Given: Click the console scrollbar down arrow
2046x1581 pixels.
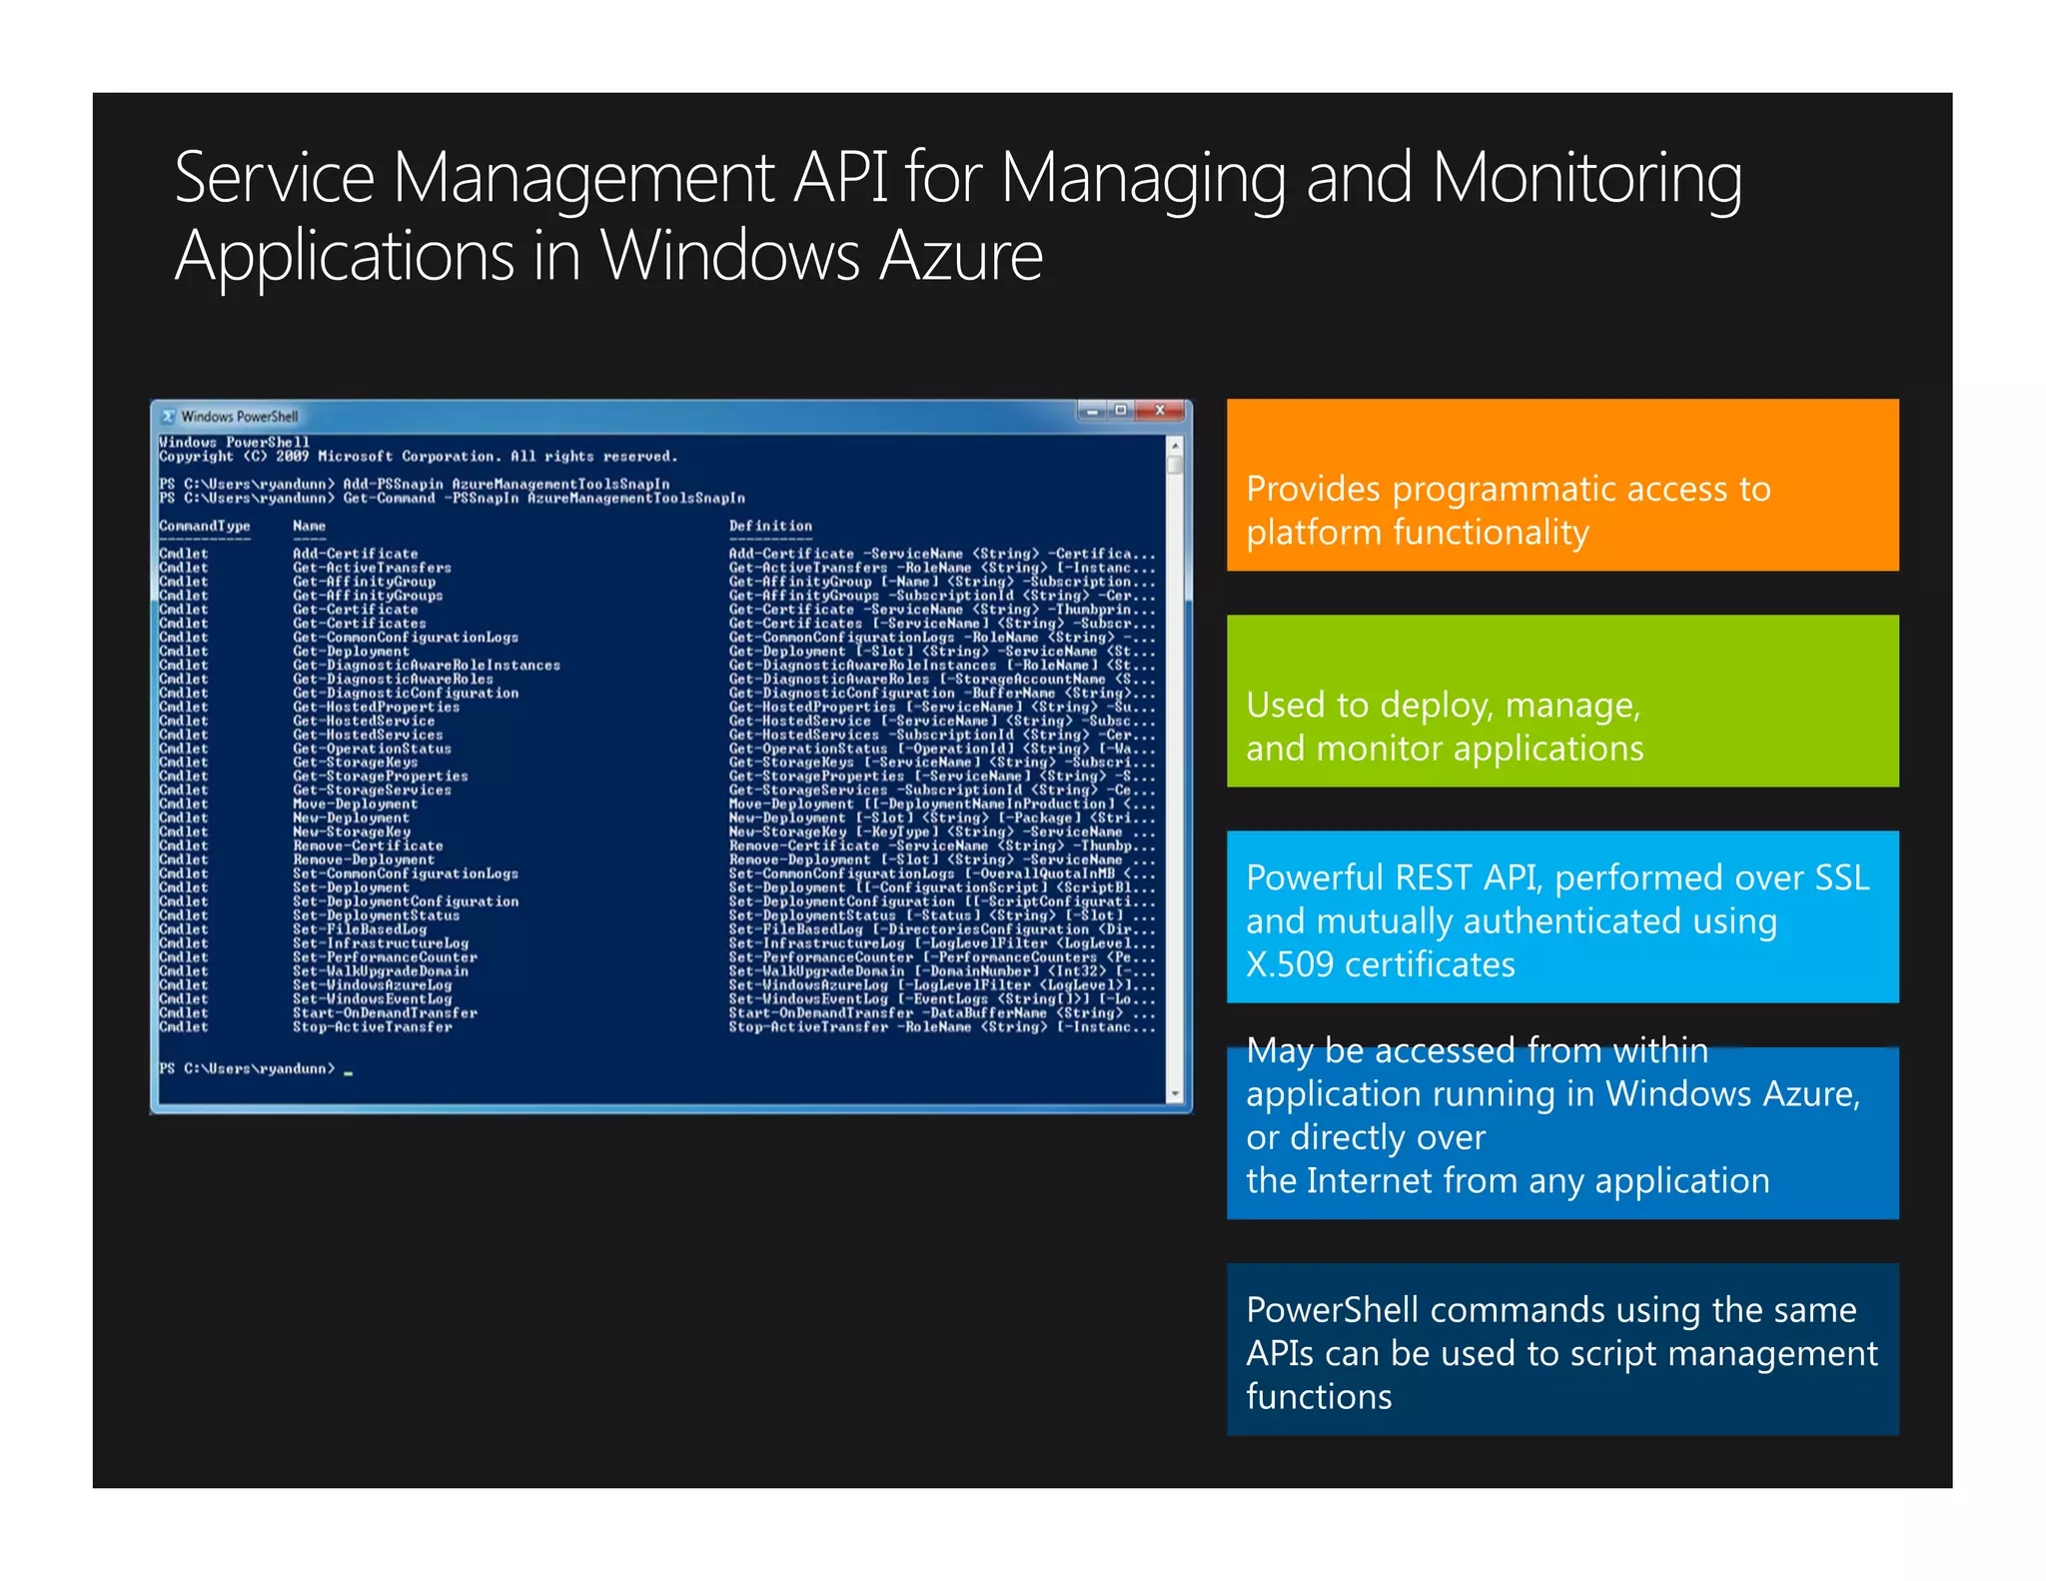Looking at the screenshot, I should tap(1176, 1094).
